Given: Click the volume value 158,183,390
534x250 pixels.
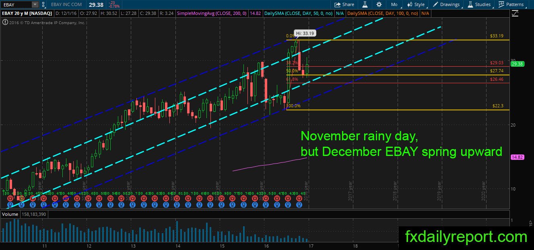Looking at the screenshot, I should point(34,214).
